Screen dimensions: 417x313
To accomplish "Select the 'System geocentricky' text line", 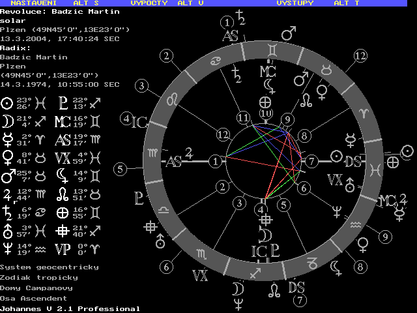I will tap(50, 267).
